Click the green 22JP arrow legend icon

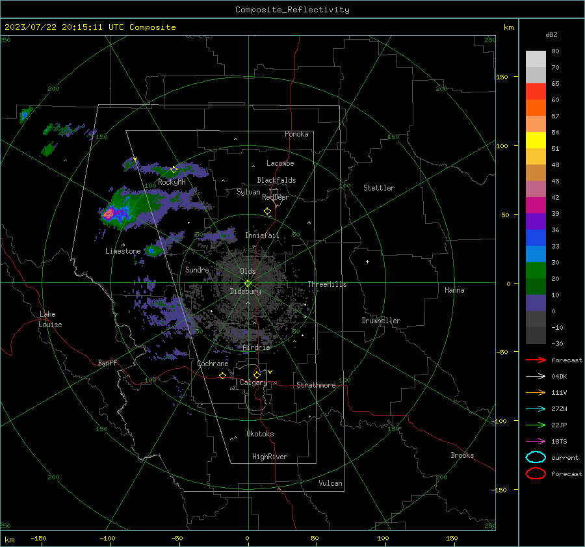pyautogui.click(x=536, y=425)
